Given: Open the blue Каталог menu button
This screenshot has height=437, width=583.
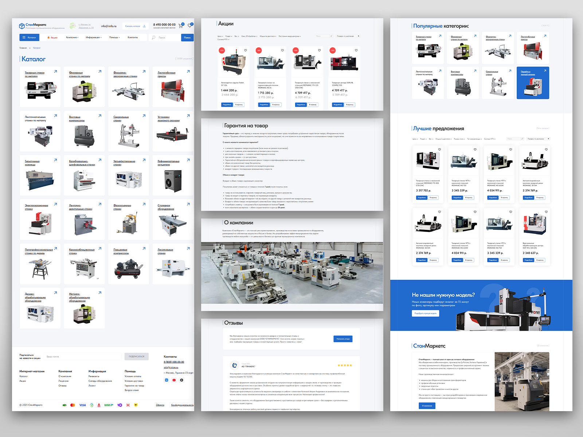Looking at the screenshot, I should click(x=30, y=37).
